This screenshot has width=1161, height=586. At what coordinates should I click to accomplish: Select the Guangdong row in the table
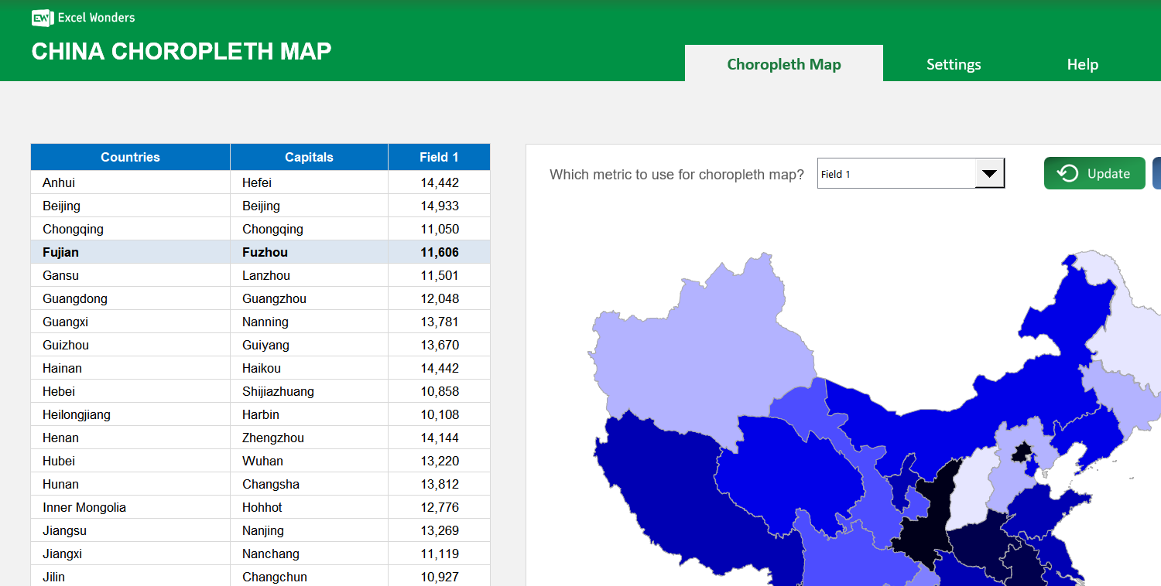130,298
